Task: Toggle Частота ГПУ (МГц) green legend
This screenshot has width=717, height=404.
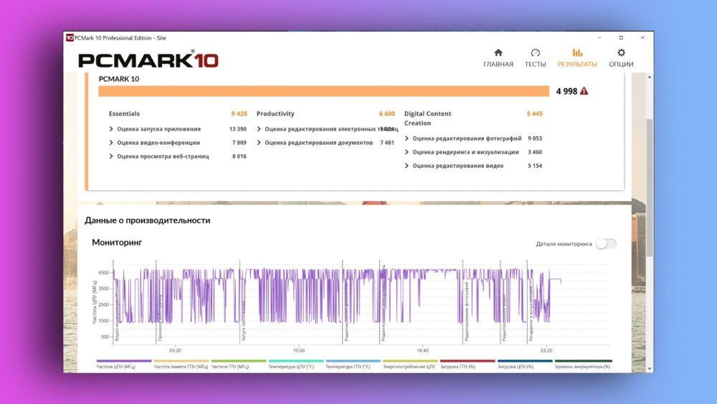Action: (x=238, y=365)
